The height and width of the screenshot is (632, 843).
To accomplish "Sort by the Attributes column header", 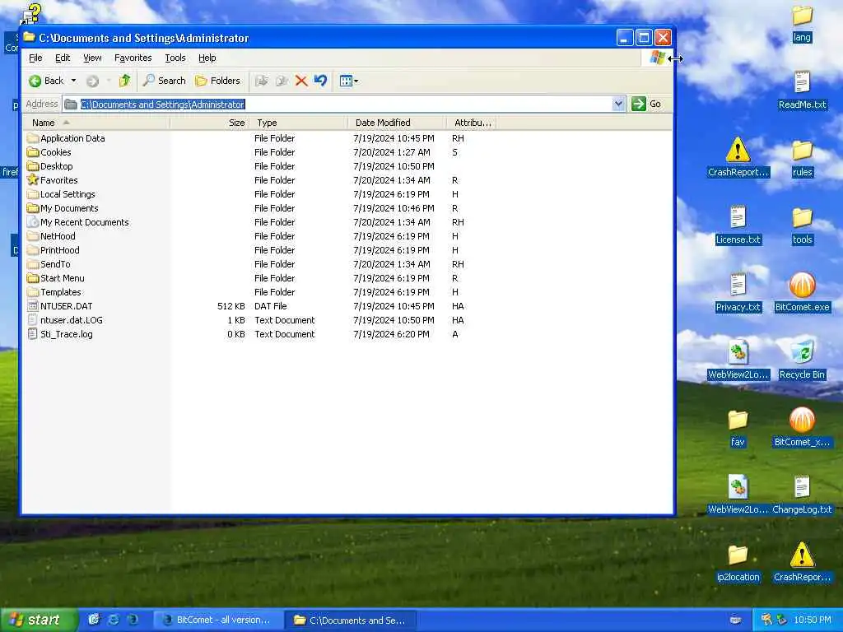I will (x=471, y=123).
